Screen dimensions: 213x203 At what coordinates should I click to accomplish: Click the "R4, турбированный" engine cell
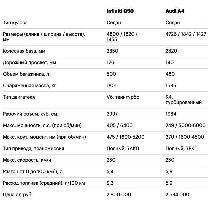tap(183, 100)
